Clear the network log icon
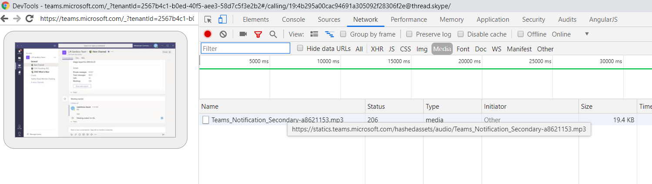 point(223,34)
